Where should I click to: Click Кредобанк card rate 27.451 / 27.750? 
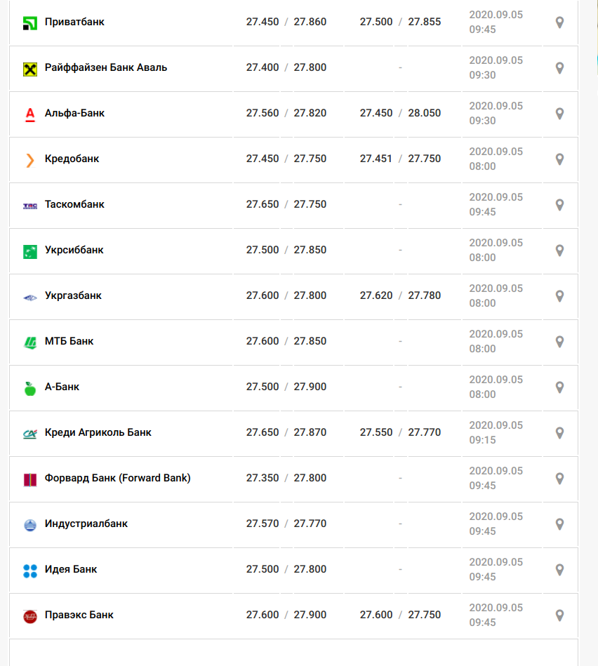coord(400,159)
